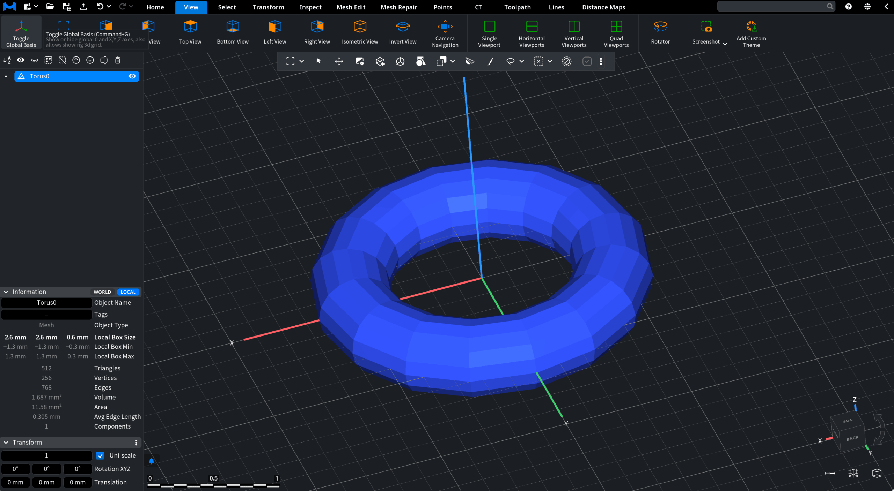Select the Invert View icon
The image size is (894, 491).
pos(403,27)
